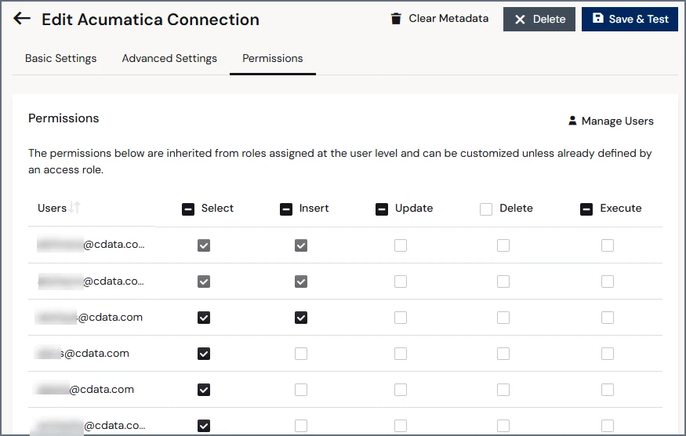Viewport: 686px width, 436px height.
Task: Click the floppy disk icon on Save & Test
Action: [x=597, y=18]
